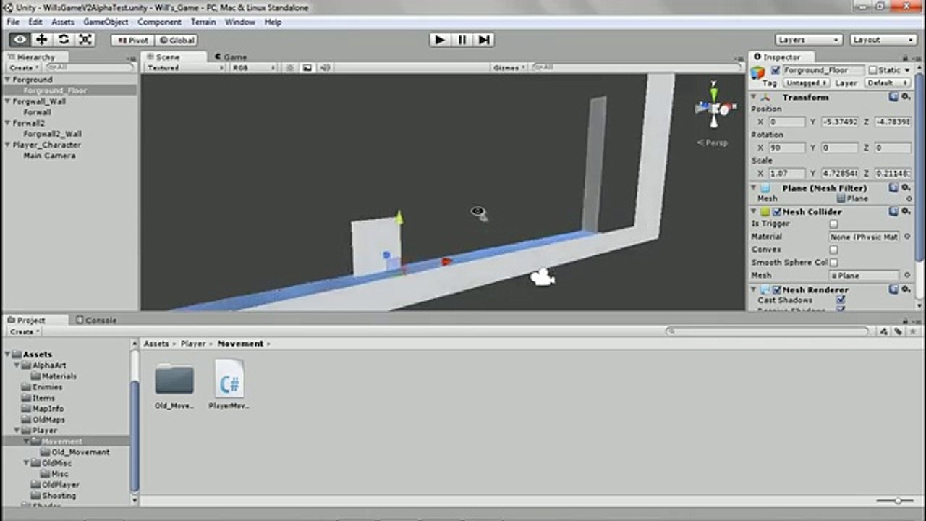Open the Textured draw mode dropdown
This screenshot has height=521, width=926.
click(185, 67)
